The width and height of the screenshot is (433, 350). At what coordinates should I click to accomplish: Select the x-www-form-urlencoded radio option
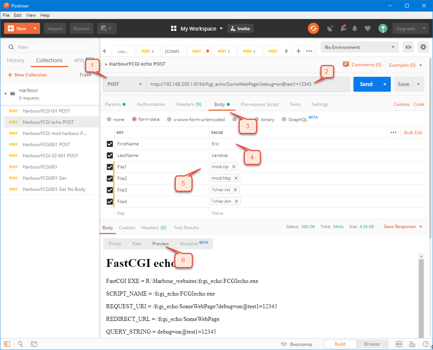169,120
